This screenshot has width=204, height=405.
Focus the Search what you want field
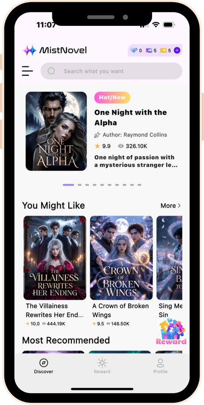pos(111,71)
